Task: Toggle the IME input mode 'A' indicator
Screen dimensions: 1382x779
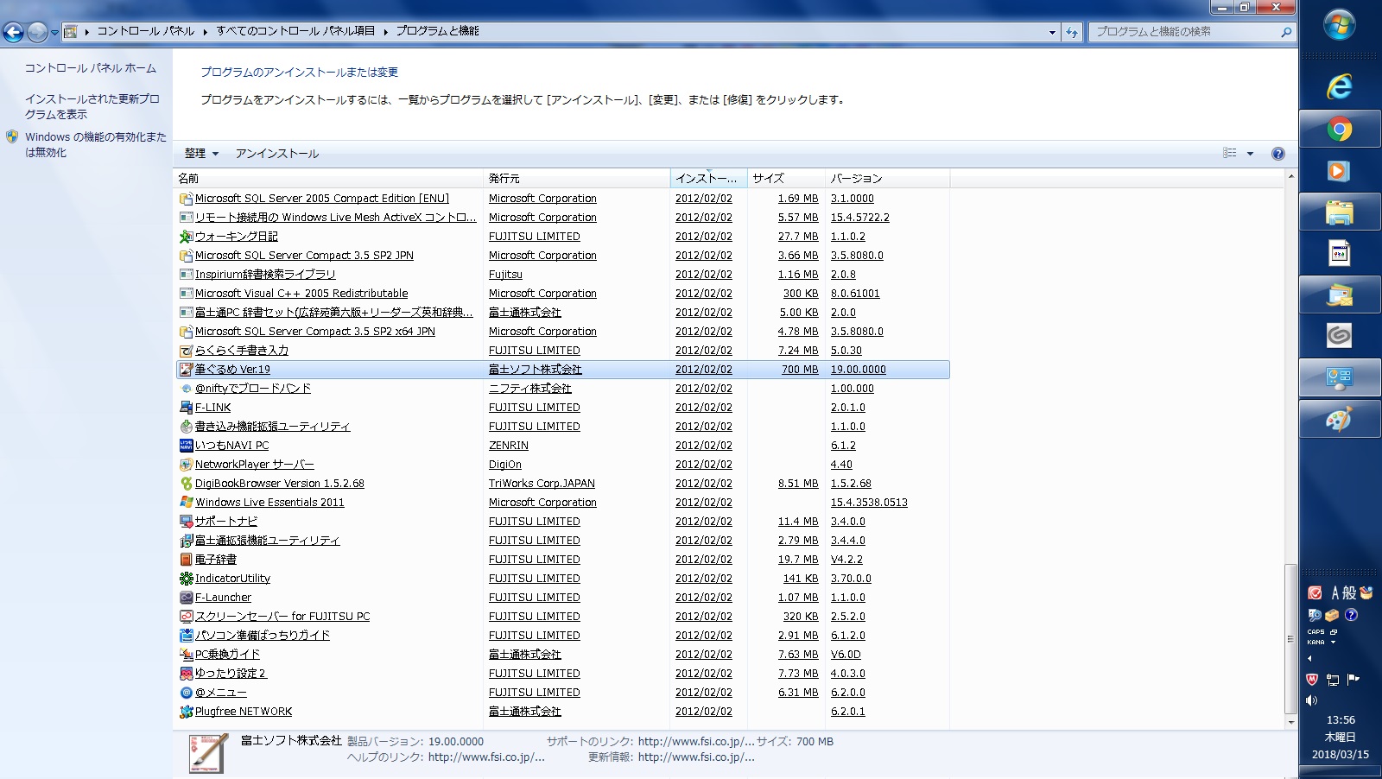Action: pos(1335,593)
